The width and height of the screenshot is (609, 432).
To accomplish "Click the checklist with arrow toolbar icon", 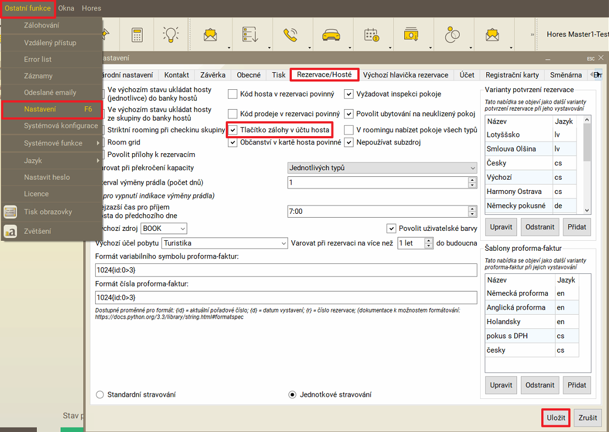I will [x=251, y=35].
